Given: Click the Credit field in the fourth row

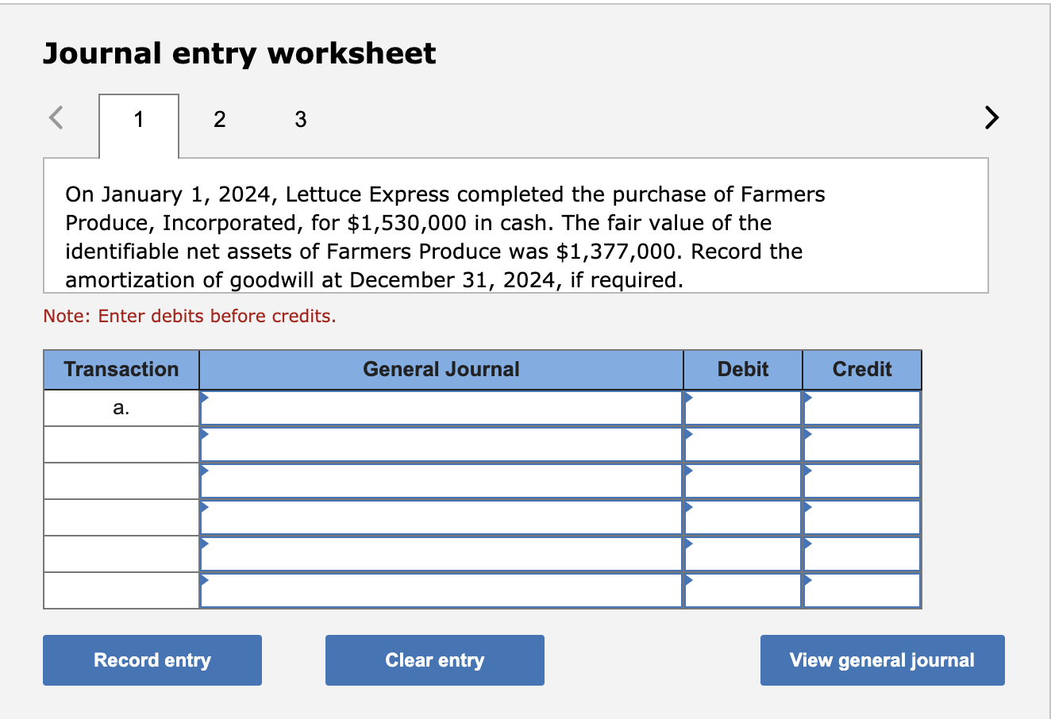Looking at the screenshot, I should [x=861, y=516].
